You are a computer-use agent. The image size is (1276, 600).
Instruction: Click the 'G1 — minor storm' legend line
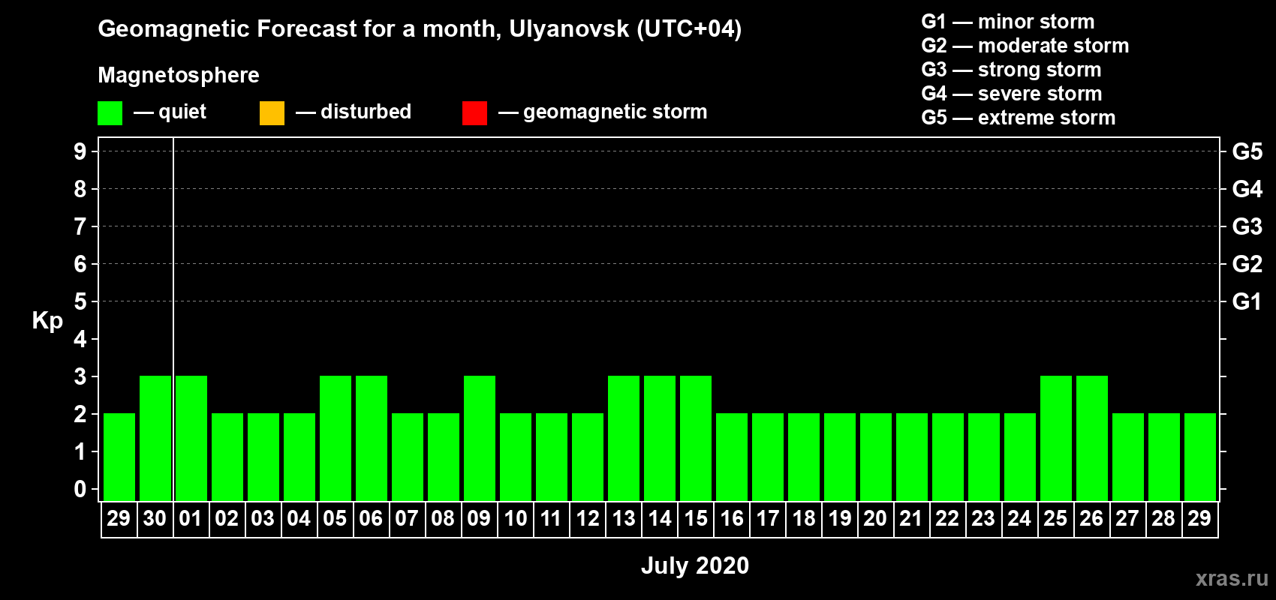[x=1008, y=22]
